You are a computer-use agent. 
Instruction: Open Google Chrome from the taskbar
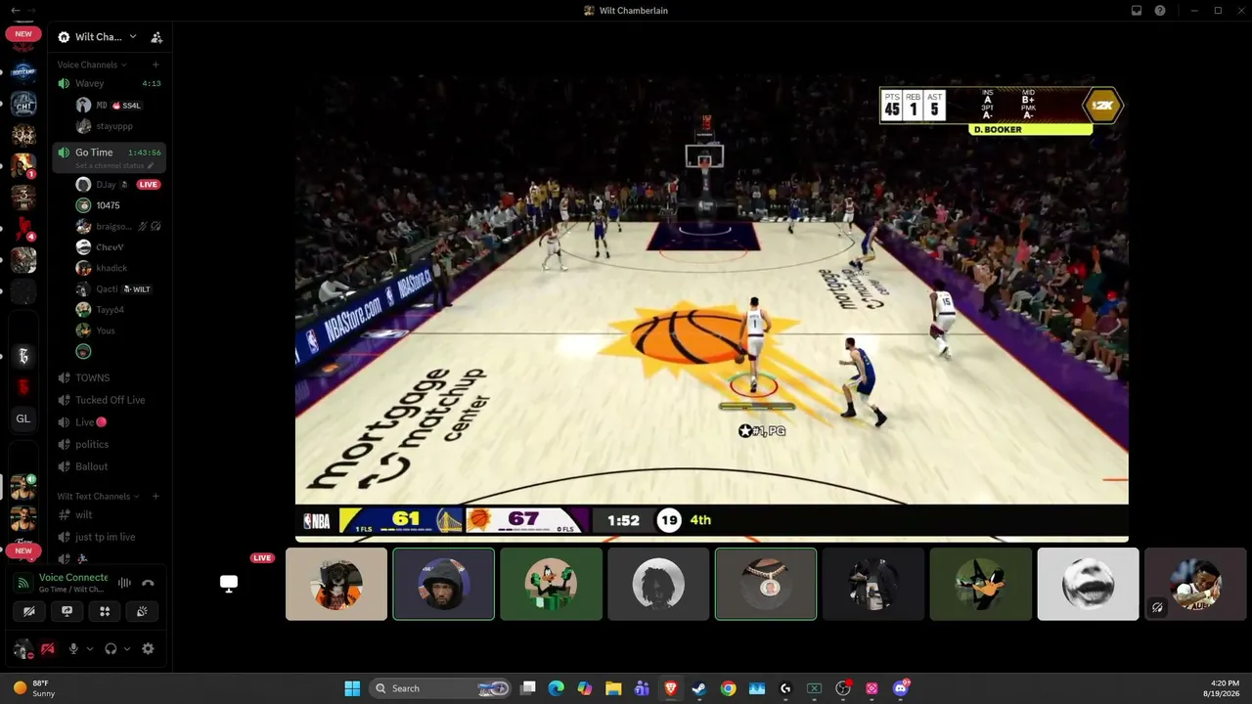(728, 688)
